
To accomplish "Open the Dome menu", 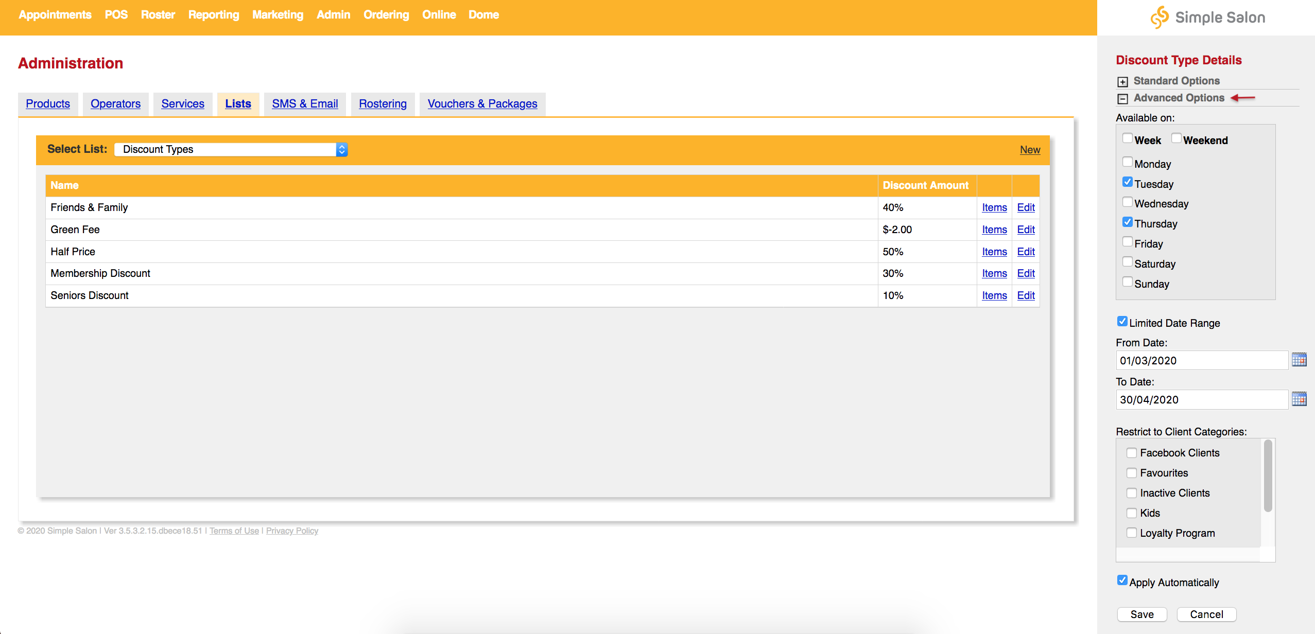I will pos(484,14).
